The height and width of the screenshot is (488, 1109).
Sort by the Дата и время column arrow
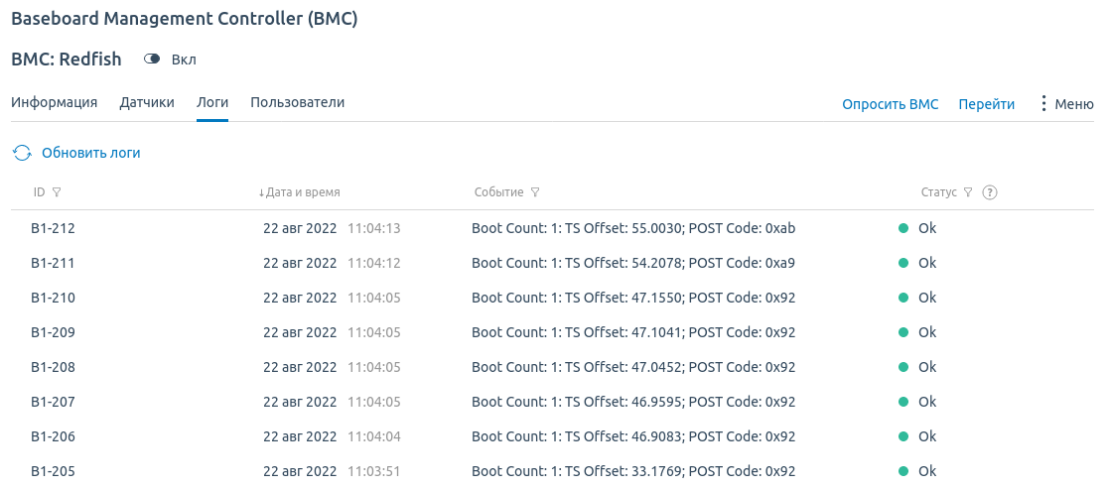(x=261, y=192)
